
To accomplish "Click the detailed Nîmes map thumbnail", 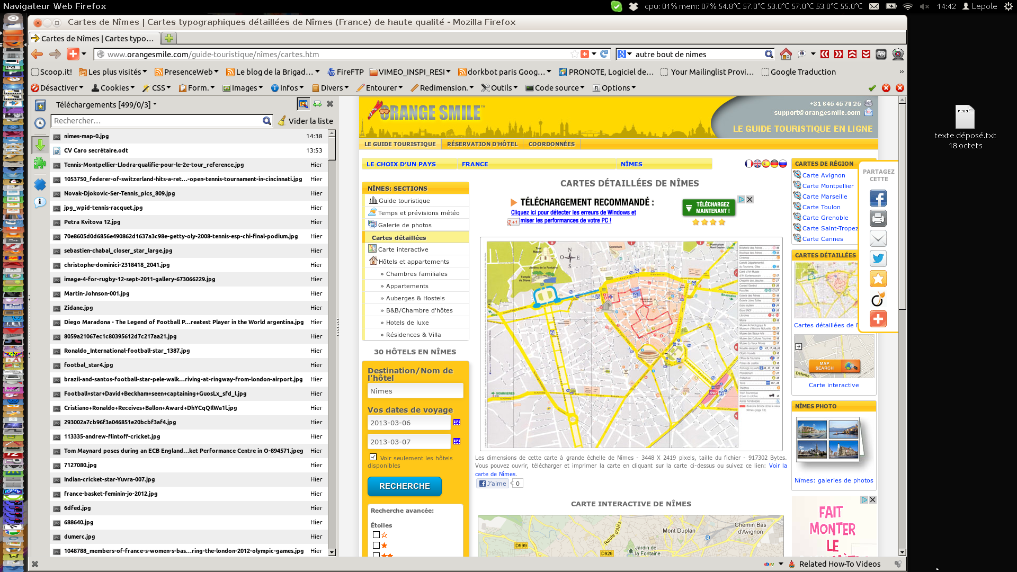I will coord(825,290).
